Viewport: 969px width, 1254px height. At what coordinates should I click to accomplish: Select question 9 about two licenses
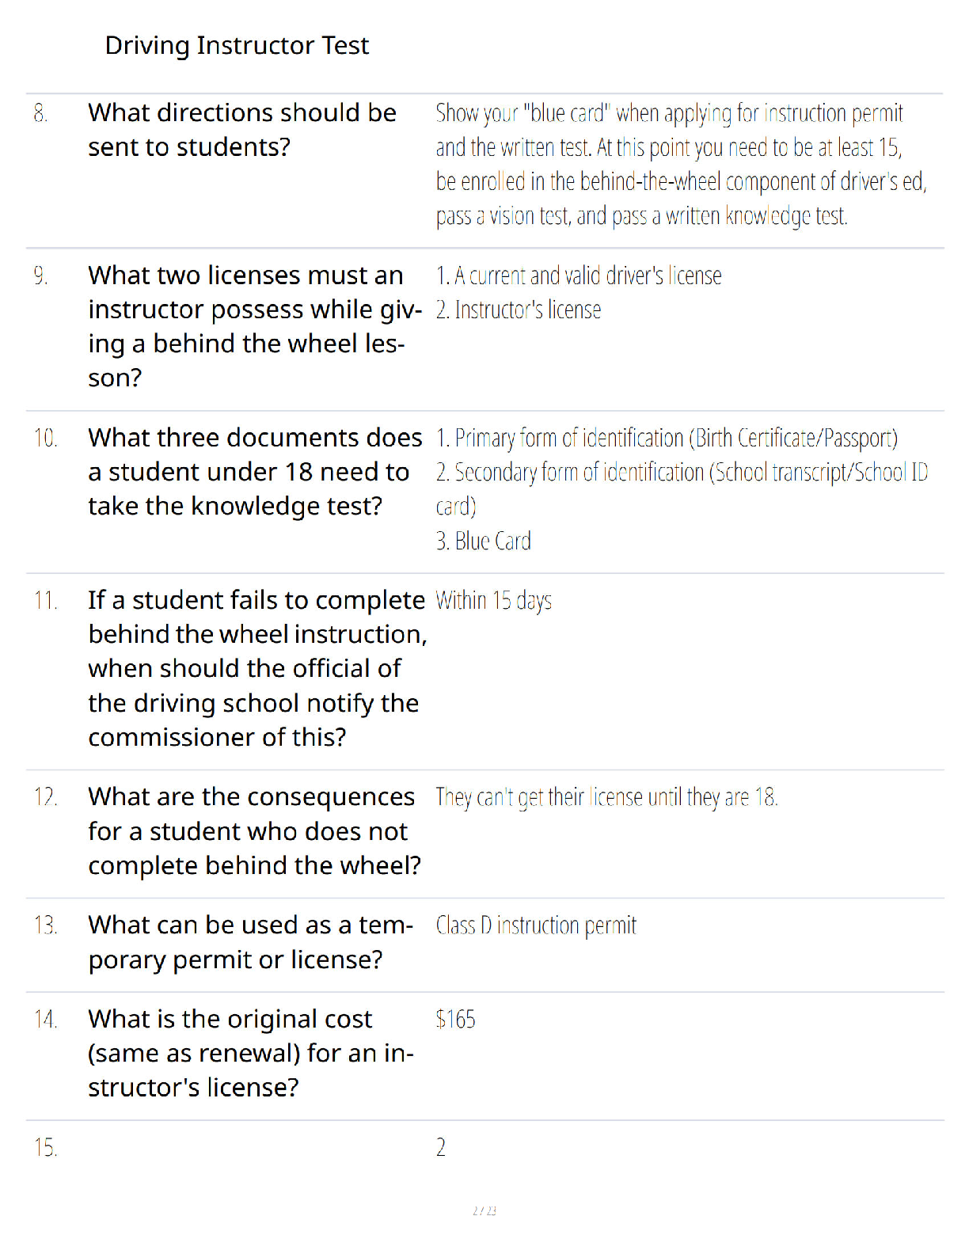255,326
